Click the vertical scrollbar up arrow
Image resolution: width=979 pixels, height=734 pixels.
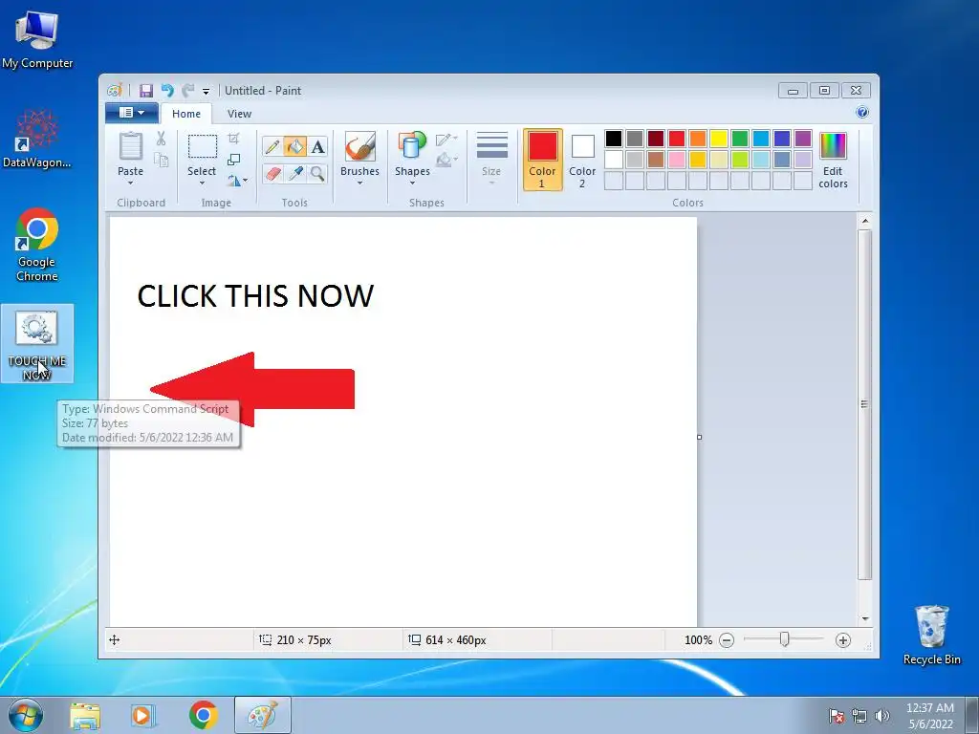tap(864, 221)
